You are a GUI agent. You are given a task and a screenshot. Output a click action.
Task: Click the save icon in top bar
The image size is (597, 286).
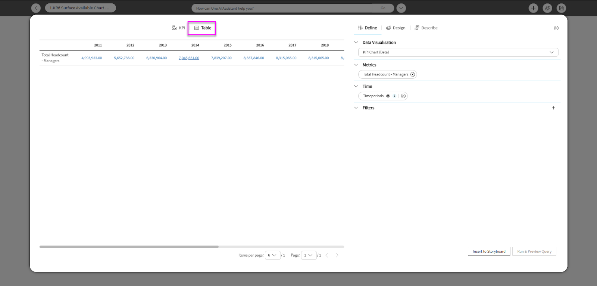pyautogui.click(x=561, y=8)
